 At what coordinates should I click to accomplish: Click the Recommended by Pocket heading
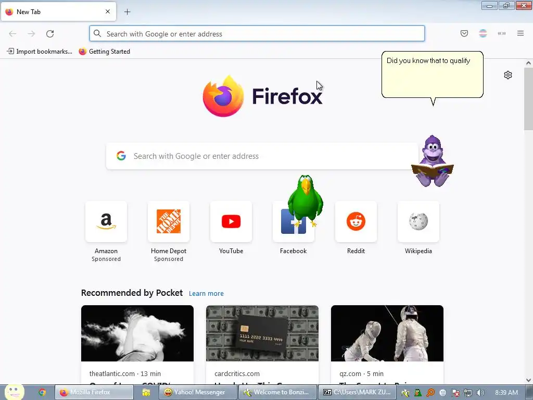click(x=132, y=293)
